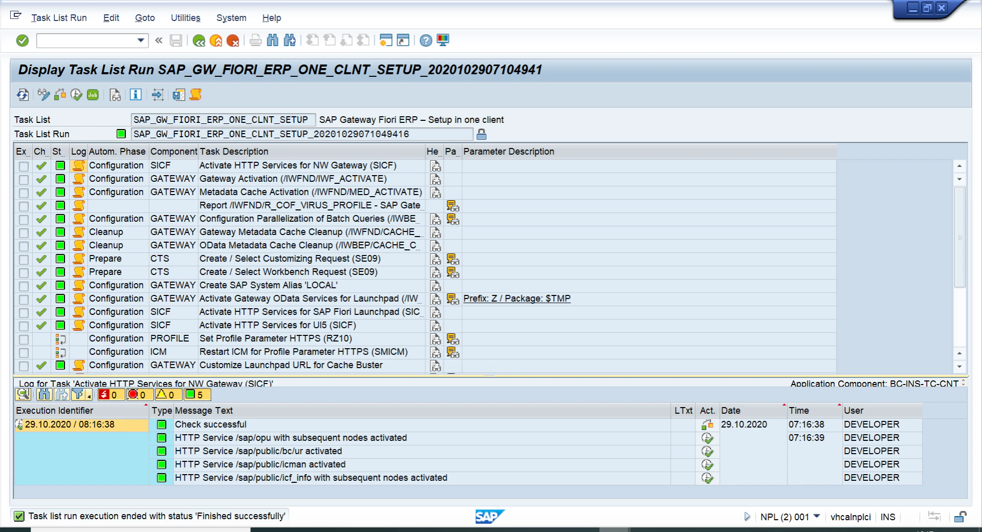Screen dimensions: 982x532
Task: Click the Help question mark icon
Action: pyautogui.click(x=426, y=40)
